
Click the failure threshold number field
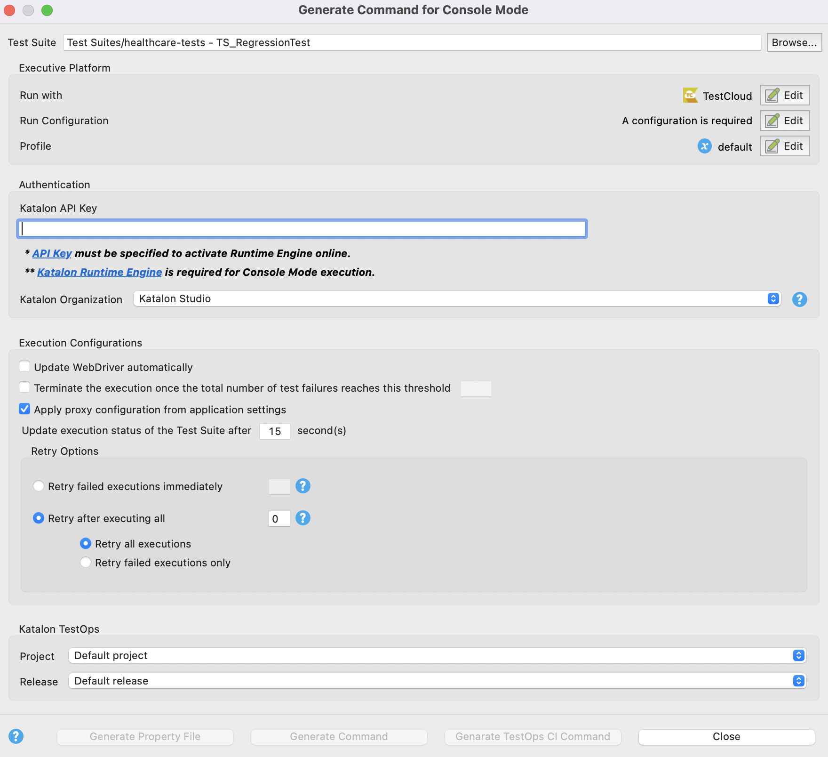pos(476,389)
